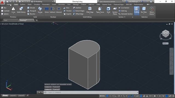Open the Parametric ribbon tab
Viewport: 175px width, 98px height.
tap(46, 4)
